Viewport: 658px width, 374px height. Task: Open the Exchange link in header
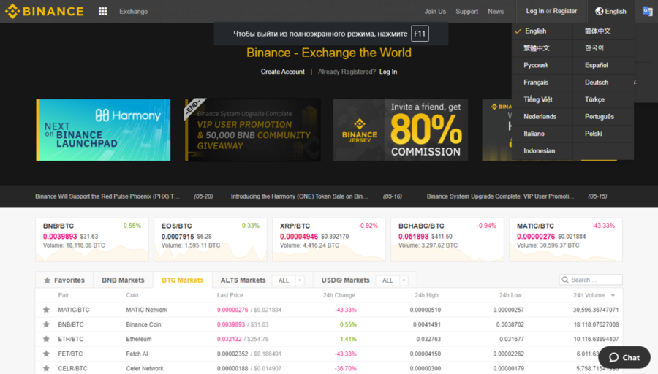click(133, 11)
